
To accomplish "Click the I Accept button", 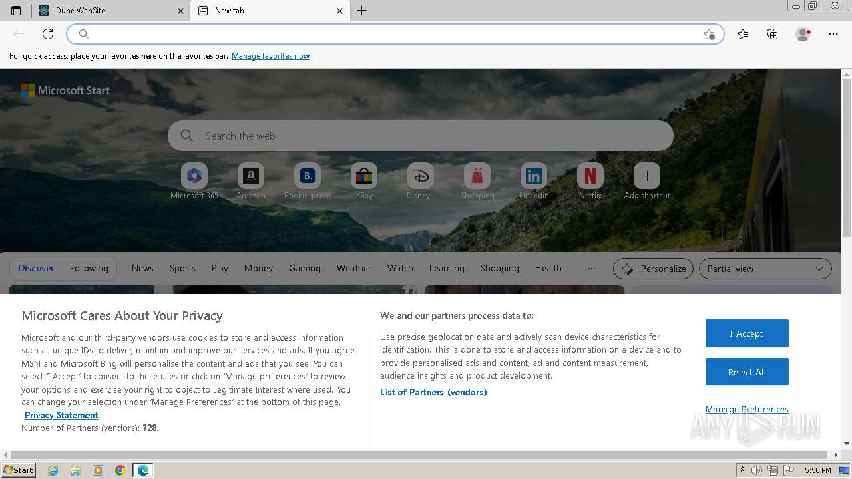I will click(x=747, y=333).
